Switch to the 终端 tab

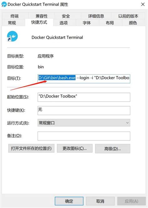tap(14, 16)
